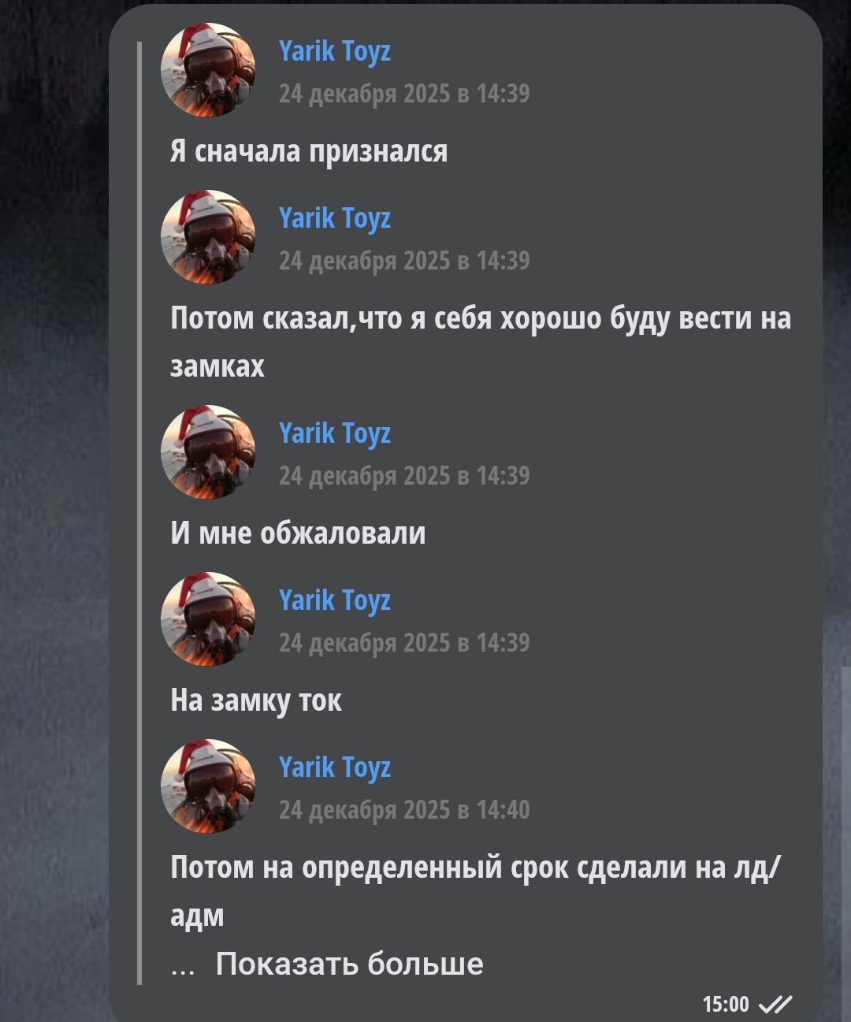Tap the 24 декабря 2025 в 14:40 date

coord(404,810)
